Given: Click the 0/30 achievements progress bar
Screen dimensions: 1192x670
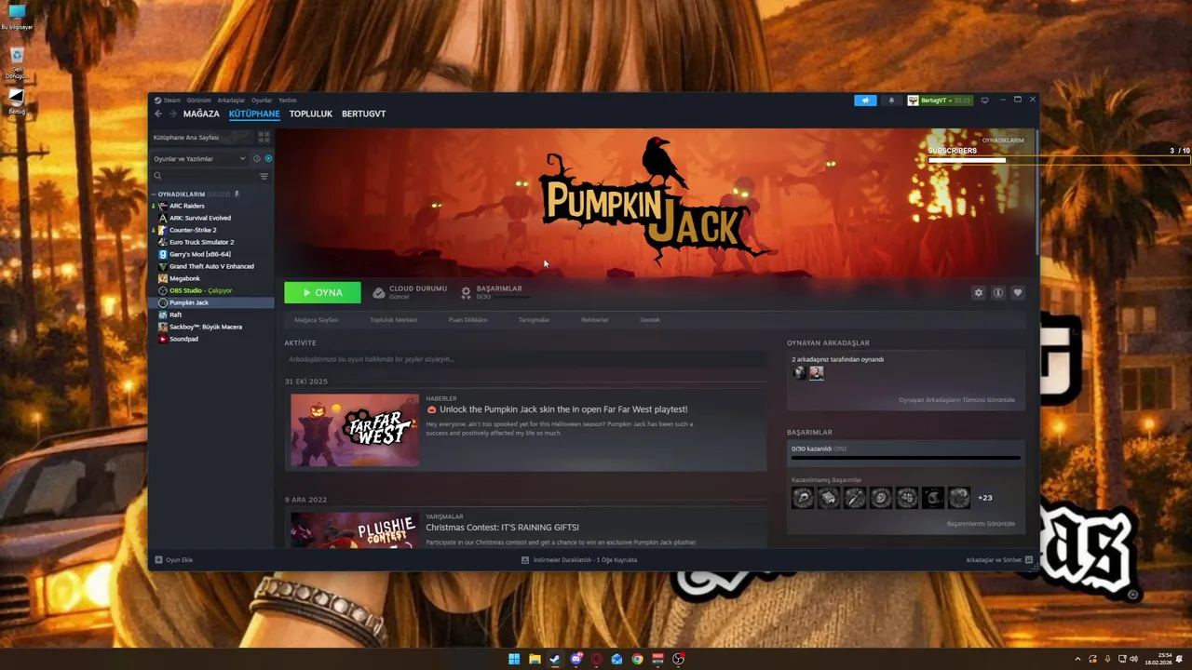Looking at the screenshot, I should 906,458.
